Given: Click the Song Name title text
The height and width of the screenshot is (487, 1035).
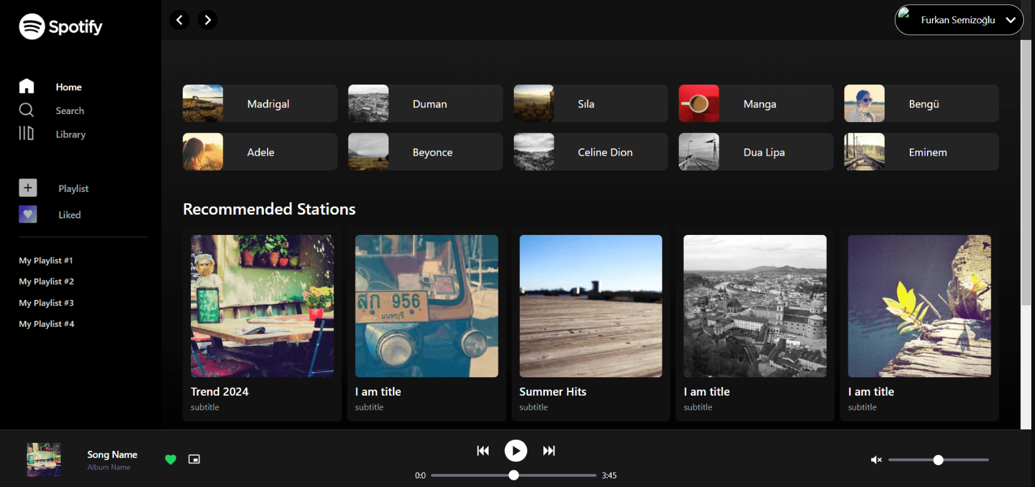Looking at the screenshot, I should 112,454.
